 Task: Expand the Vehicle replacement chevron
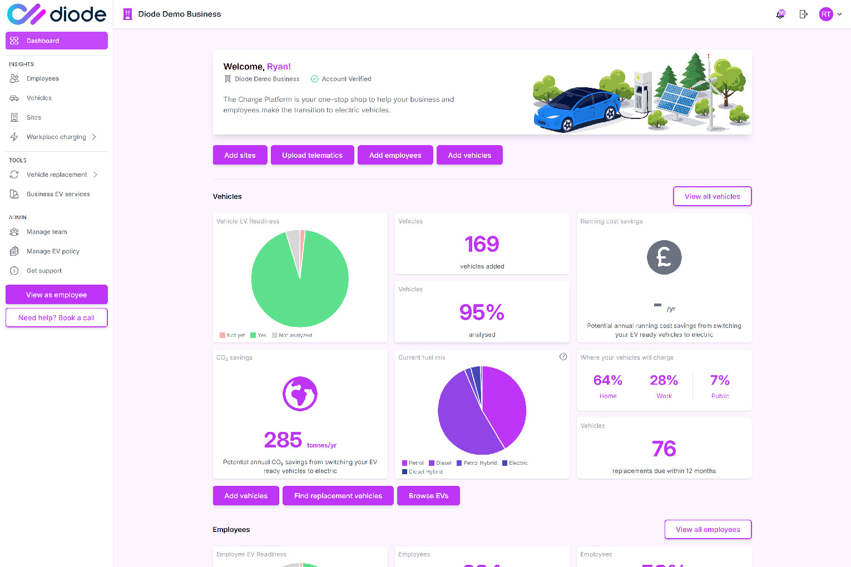click(96, 175)
